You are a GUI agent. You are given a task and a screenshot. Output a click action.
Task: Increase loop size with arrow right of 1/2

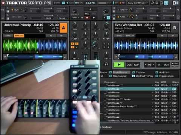(x=153, y=64)
